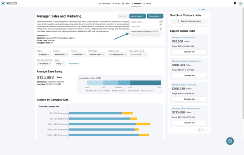Screen dimensions: 244x155
Task: Click the Search or Compare Jobs field
Action: [x=189, y=21]
